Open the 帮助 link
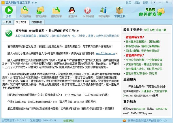173x123 pixels. (x=146, y=3)
